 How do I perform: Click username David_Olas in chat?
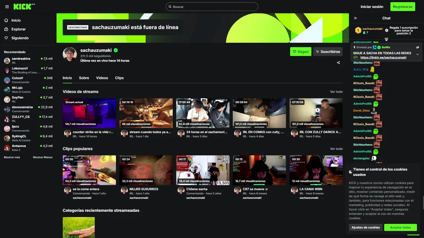[361, 110]
